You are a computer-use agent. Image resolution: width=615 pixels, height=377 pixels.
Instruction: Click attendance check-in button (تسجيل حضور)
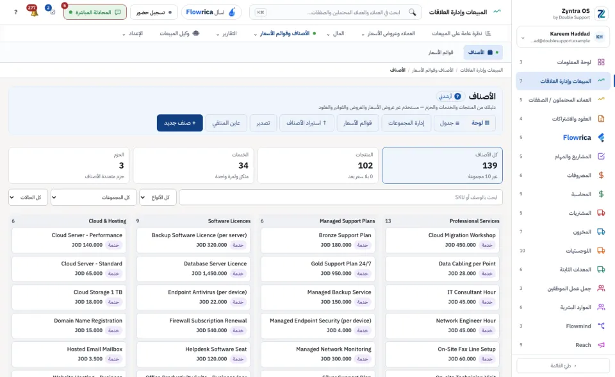[154, 12]
